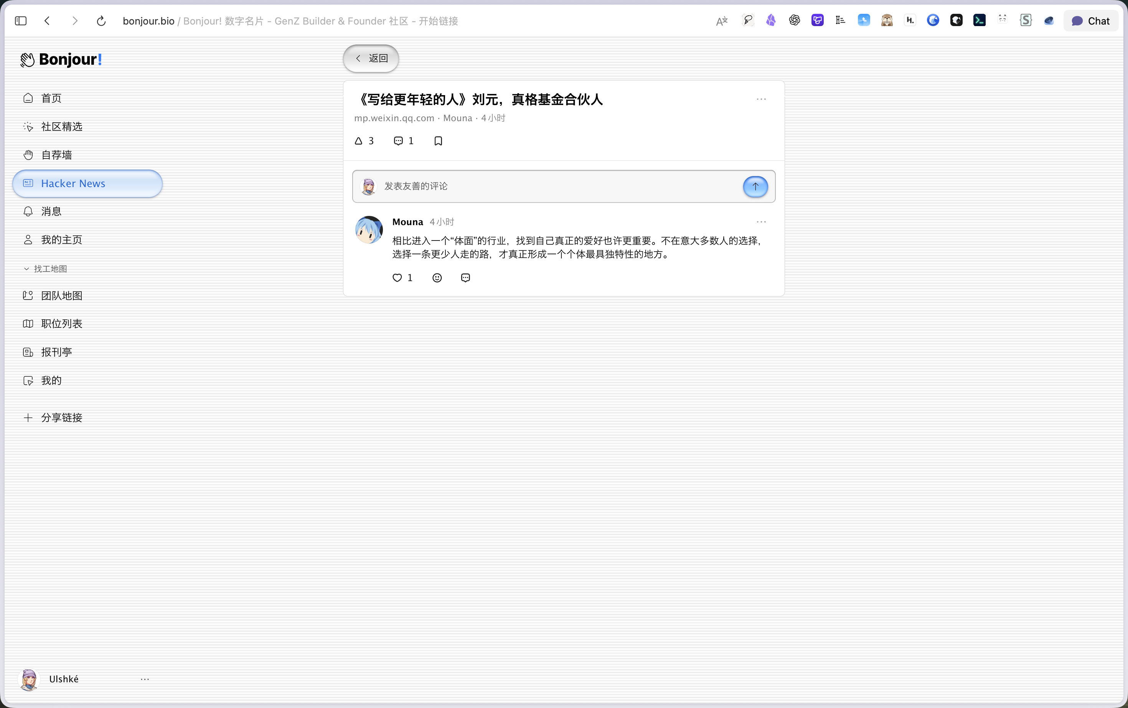The width and height of the screenshot is (1128, 708).
Task: Open 社区精选 in the sidebar
Action: (x=87, y=127)
